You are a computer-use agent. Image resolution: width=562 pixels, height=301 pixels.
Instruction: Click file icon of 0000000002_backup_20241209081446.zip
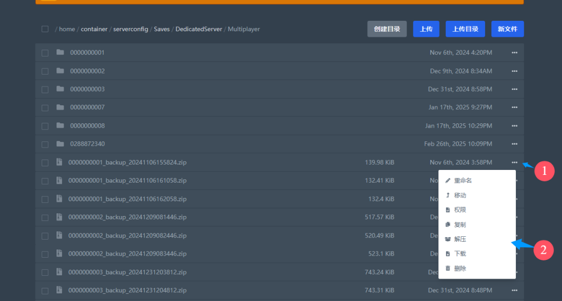tap(59, 217)
